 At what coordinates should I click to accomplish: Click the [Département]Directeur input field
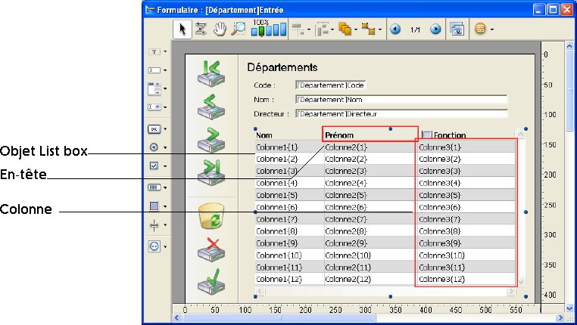(401, 114)
